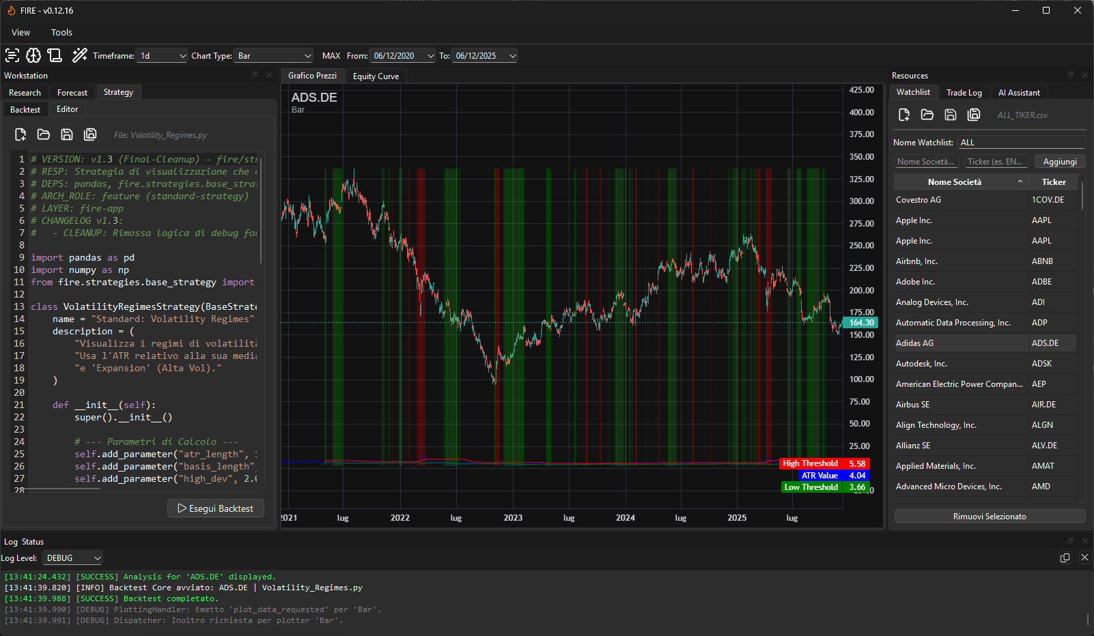Click the magic wand icon in toolbar
This screenshot has height=636, width=1094.
click(80, 55)
